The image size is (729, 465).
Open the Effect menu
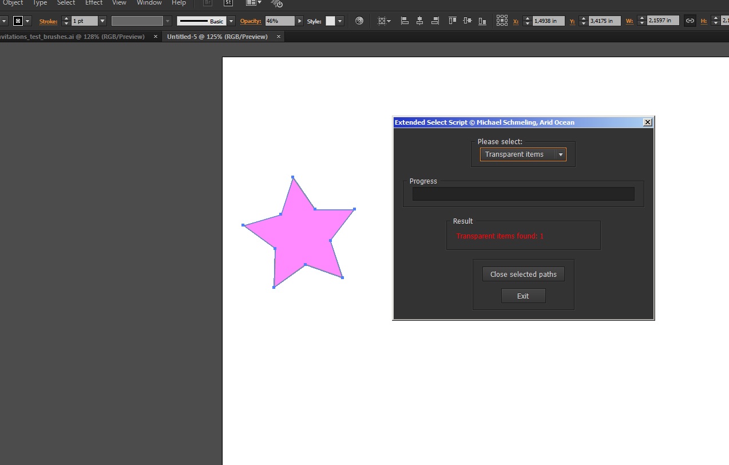[x=94, y=3]
